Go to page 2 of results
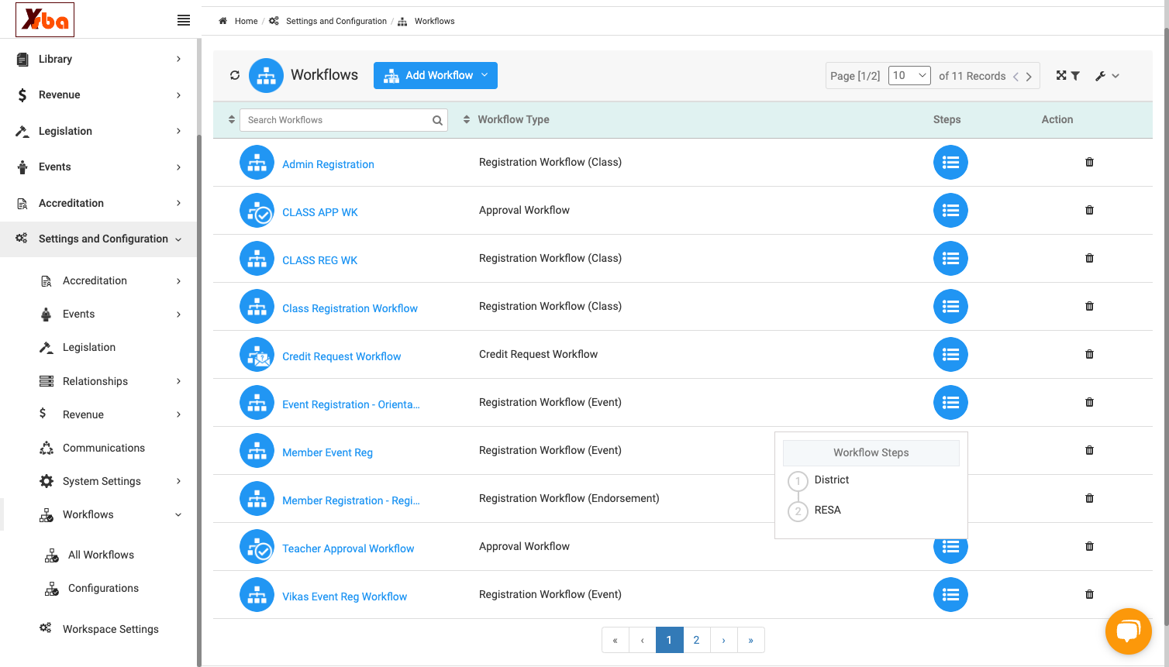Image resolution: width=1169 pixels, height=667 pixels. (x=696, y=640)
